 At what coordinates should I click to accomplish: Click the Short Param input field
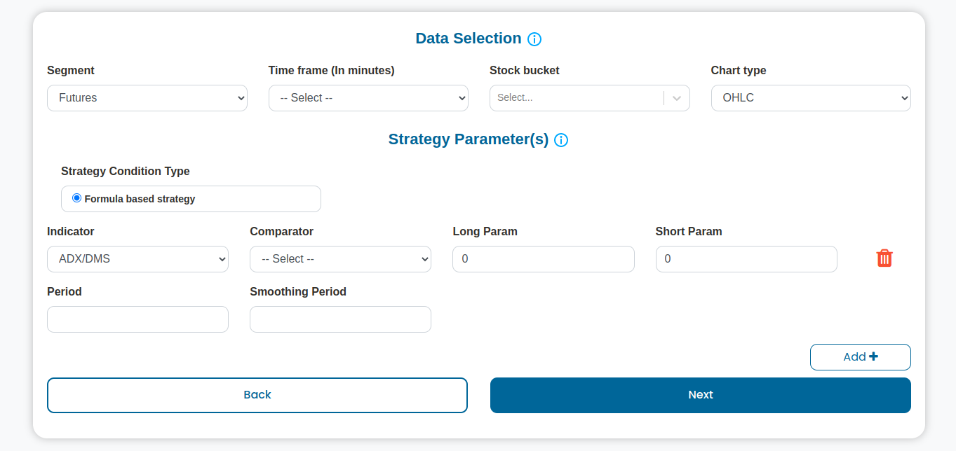click(x=746, y=259)
